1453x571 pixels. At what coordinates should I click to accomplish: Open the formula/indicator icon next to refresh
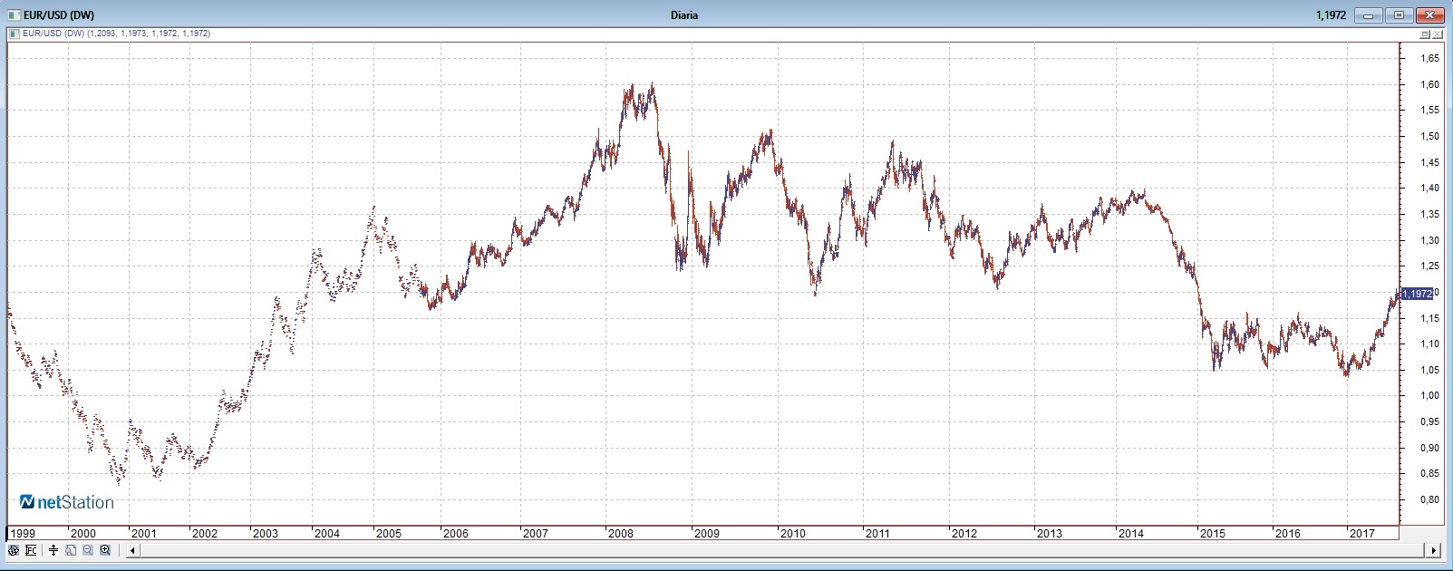(x=31, y=550)
